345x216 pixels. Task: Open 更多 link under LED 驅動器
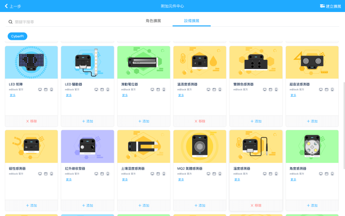(x=69, y=95)
